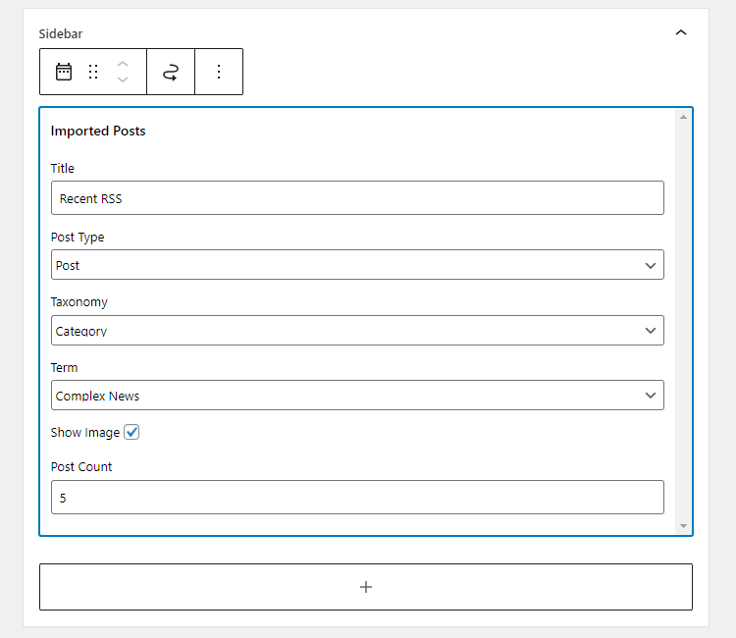The image size is (736, 638).
Task: Toggle the Show Image checkbox
Action: (x=131, y=432)
